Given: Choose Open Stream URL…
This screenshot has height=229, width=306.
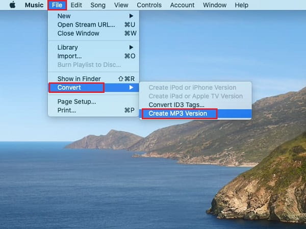Looking at the screenshot, I should coord(93,25).
